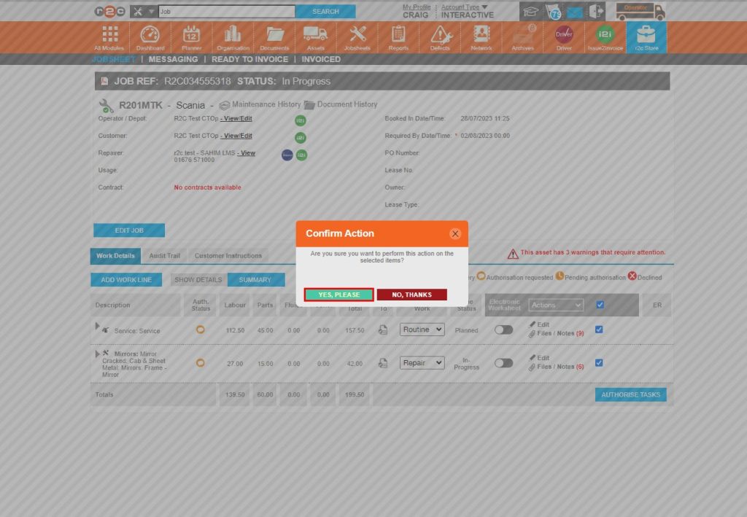Viewport: 747px width, 517px height.
Task: Click inside the Job search field
Action: (x=226, y=11)
